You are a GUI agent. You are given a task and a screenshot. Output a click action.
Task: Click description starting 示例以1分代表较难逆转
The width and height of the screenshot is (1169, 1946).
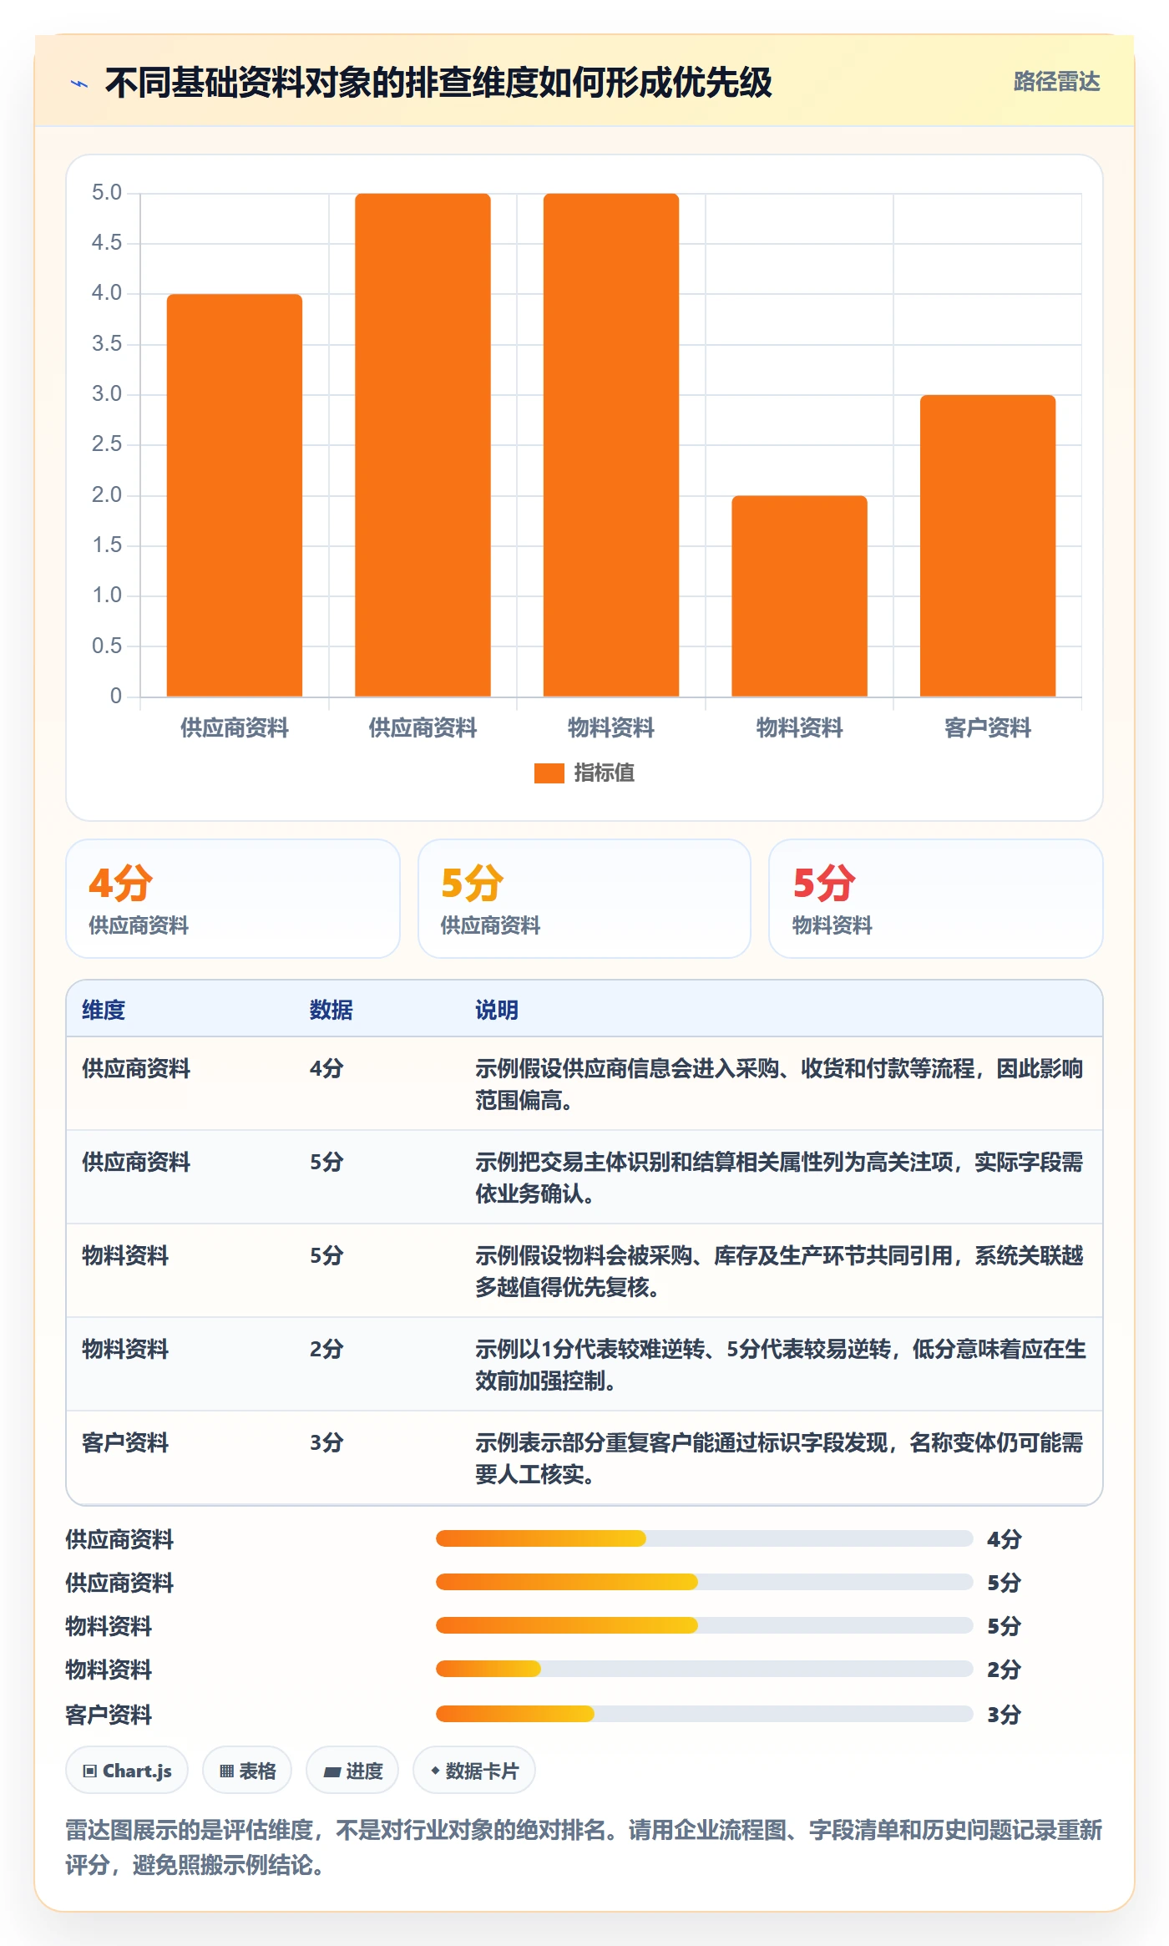click(780, 1365)
